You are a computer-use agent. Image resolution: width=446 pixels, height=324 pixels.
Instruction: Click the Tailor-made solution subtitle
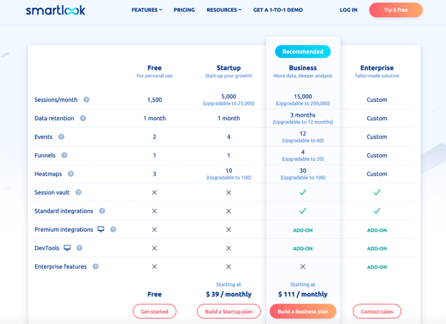pos(377,76)
